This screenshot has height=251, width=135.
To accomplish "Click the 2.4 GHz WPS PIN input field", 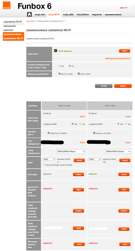I will [53, 228].
